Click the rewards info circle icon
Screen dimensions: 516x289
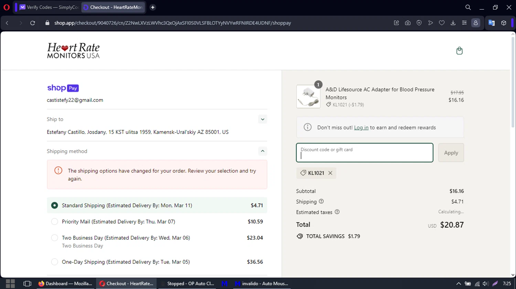coord(308,127)
